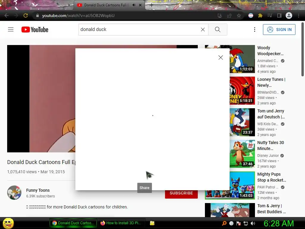Click the round white face tray icon

tap(231, 223)
